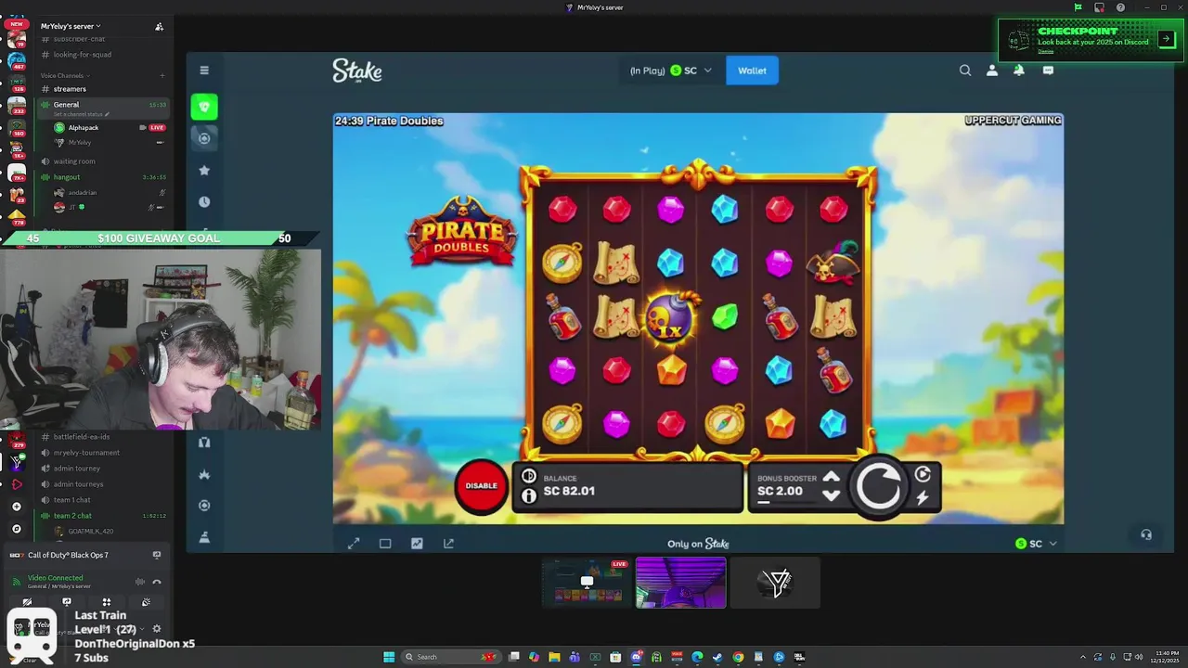Image resolution: width=1188 pixels, height=668 pixels.
Task: Toggle the turbo lightning bolt icon
Action: [x=923, y=498]
